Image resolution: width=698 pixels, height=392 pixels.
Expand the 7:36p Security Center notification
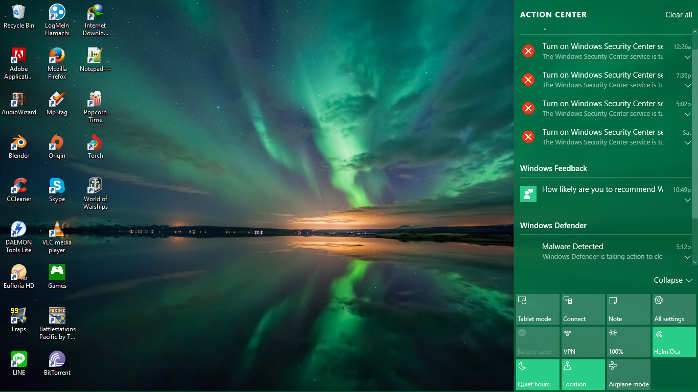tap(688, 86)
